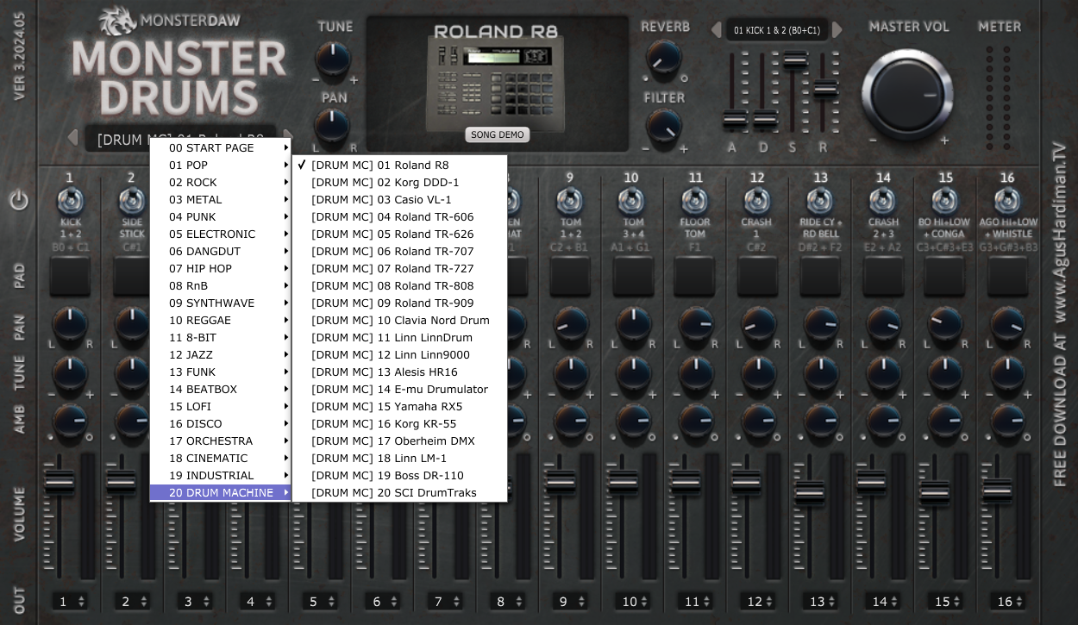Load the 20 SCI DrumTraks preset
The width and height of the screenshot is (1078, 625).
pos(399,492)
